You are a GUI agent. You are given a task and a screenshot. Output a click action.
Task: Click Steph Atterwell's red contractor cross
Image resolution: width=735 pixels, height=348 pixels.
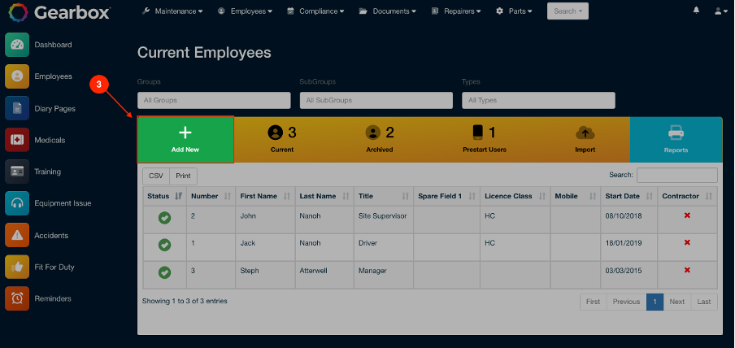tap(687, 270)
